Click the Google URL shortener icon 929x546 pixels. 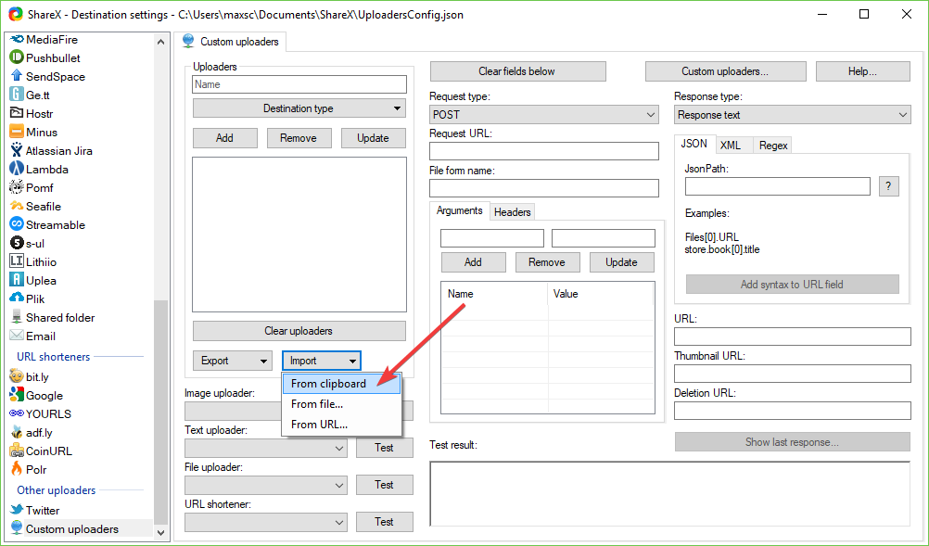17,395
